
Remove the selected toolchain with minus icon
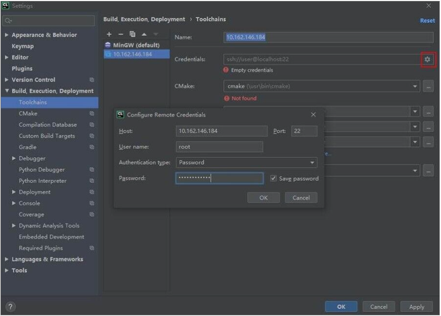point(121,34)
